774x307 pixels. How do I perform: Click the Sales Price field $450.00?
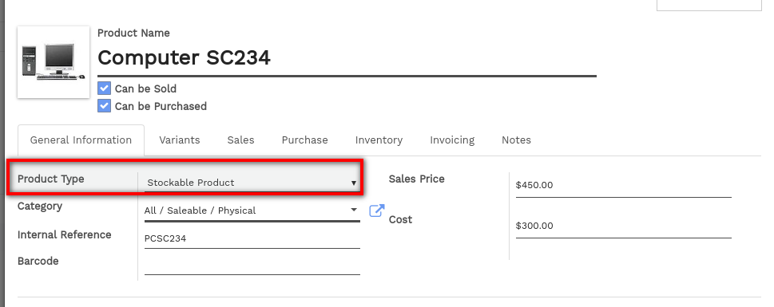coord(624,186)
